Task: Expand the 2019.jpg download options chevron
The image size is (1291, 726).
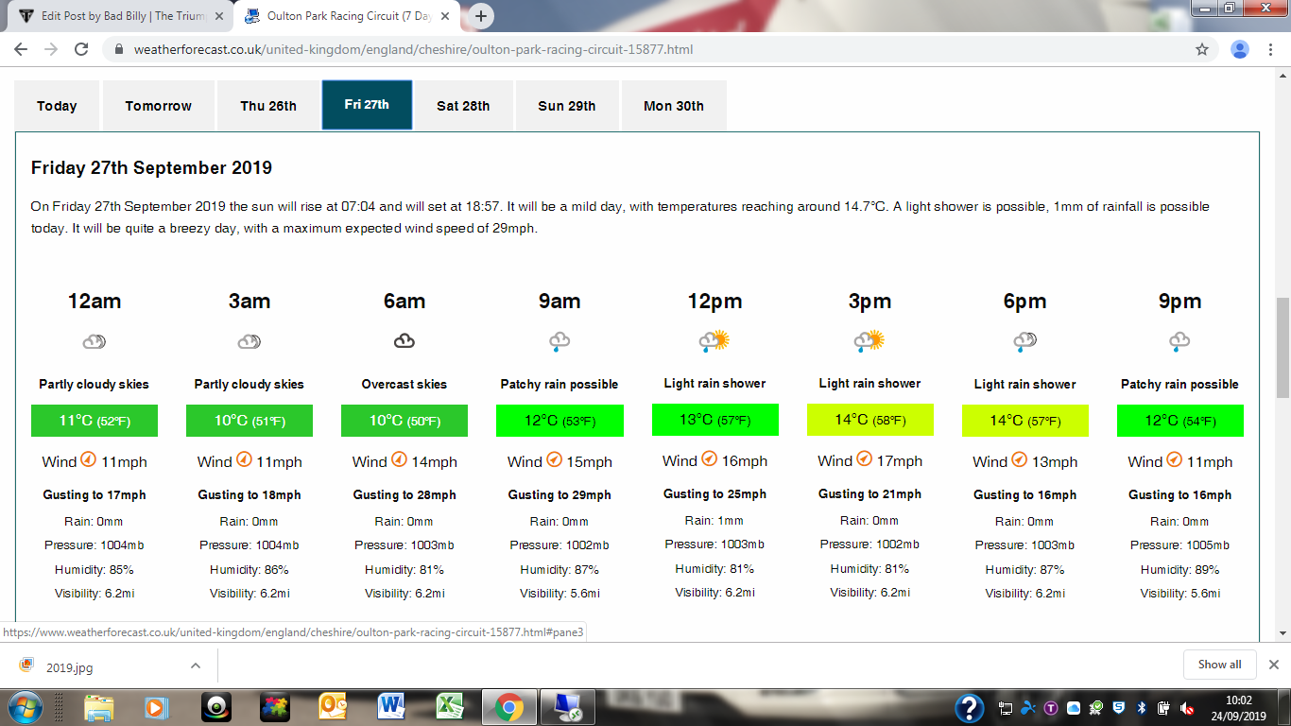Action: coord(196,665)
